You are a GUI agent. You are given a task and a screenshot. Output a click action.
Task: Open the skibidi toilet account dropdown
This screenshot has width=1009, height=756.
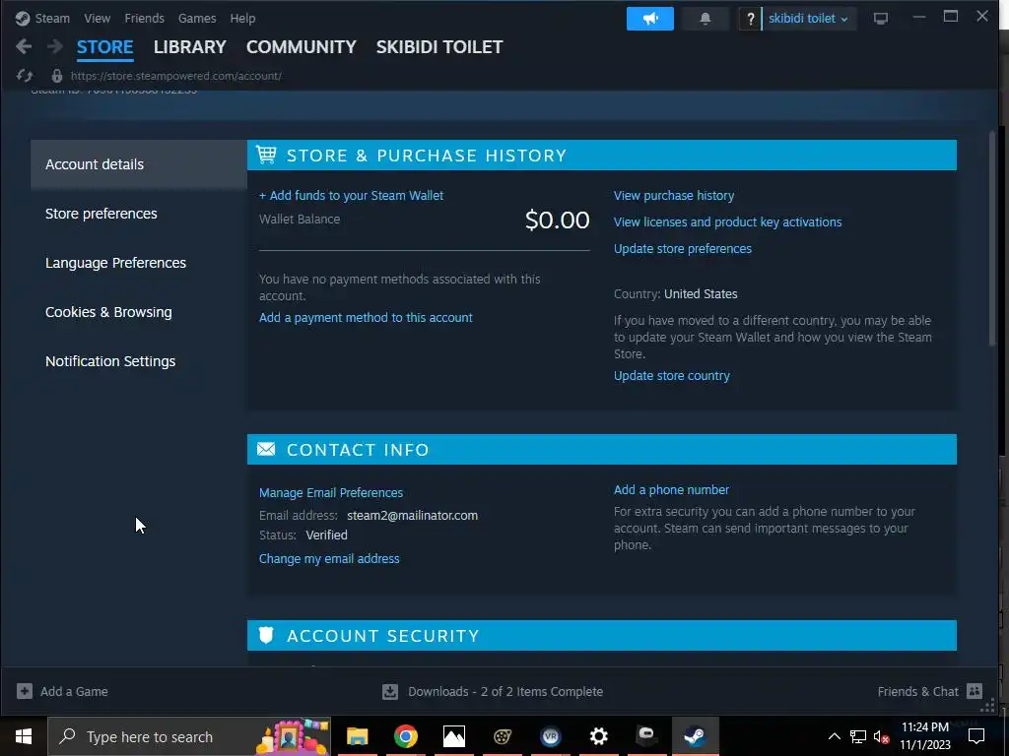[808, 19]
